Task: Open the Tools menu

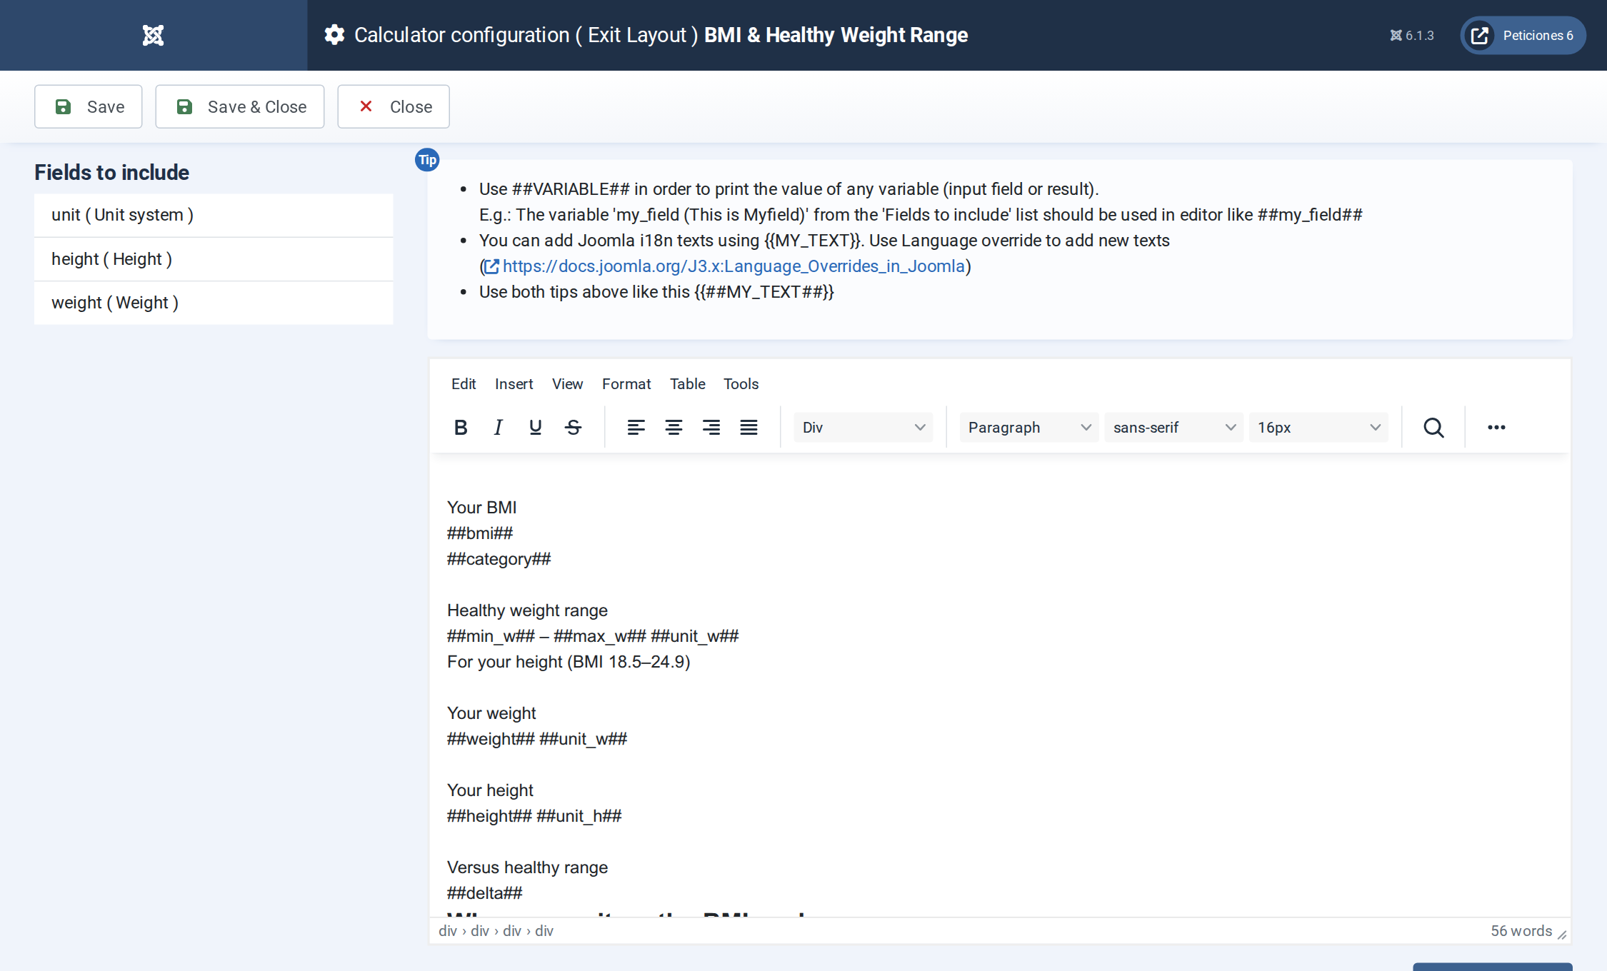Action: point(741,383)
